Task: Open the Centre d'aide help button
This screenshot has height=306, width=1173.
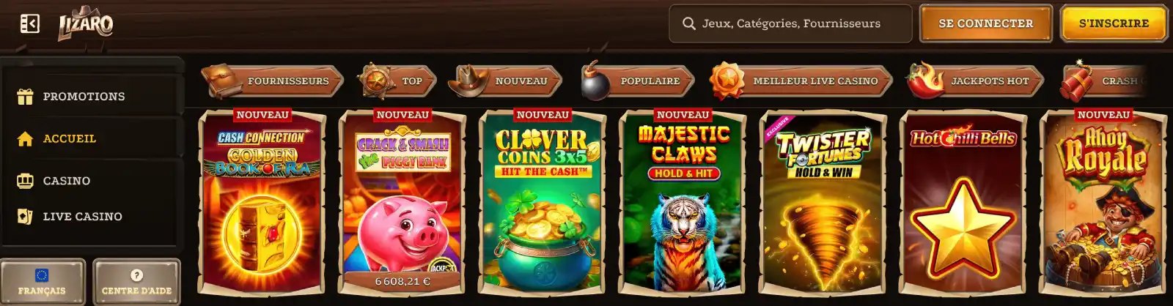Action: coord(136,282)
